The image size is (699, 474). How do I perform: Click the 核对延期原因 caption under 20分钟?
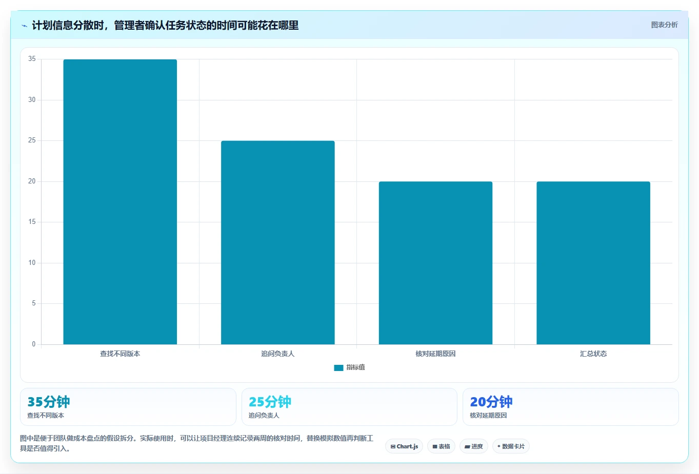tap(488, 416)
